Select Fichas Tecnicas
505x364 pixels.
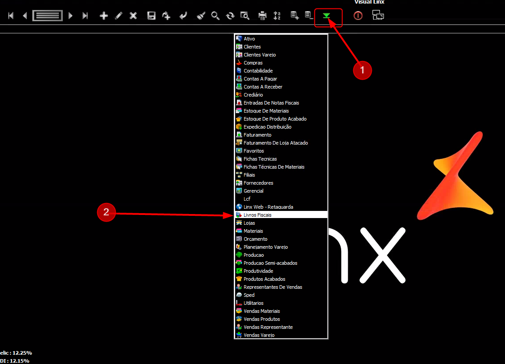tap(281, 159)
